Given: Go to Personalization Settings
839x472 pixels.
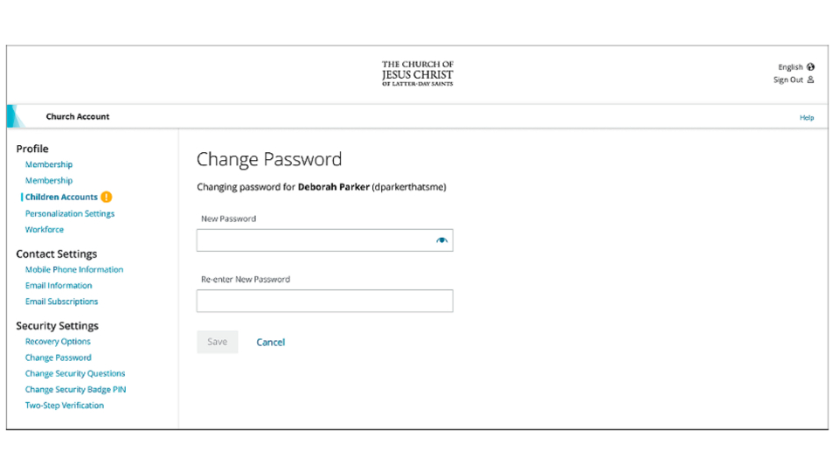Looking at the screenshot, I should point(70,213).
